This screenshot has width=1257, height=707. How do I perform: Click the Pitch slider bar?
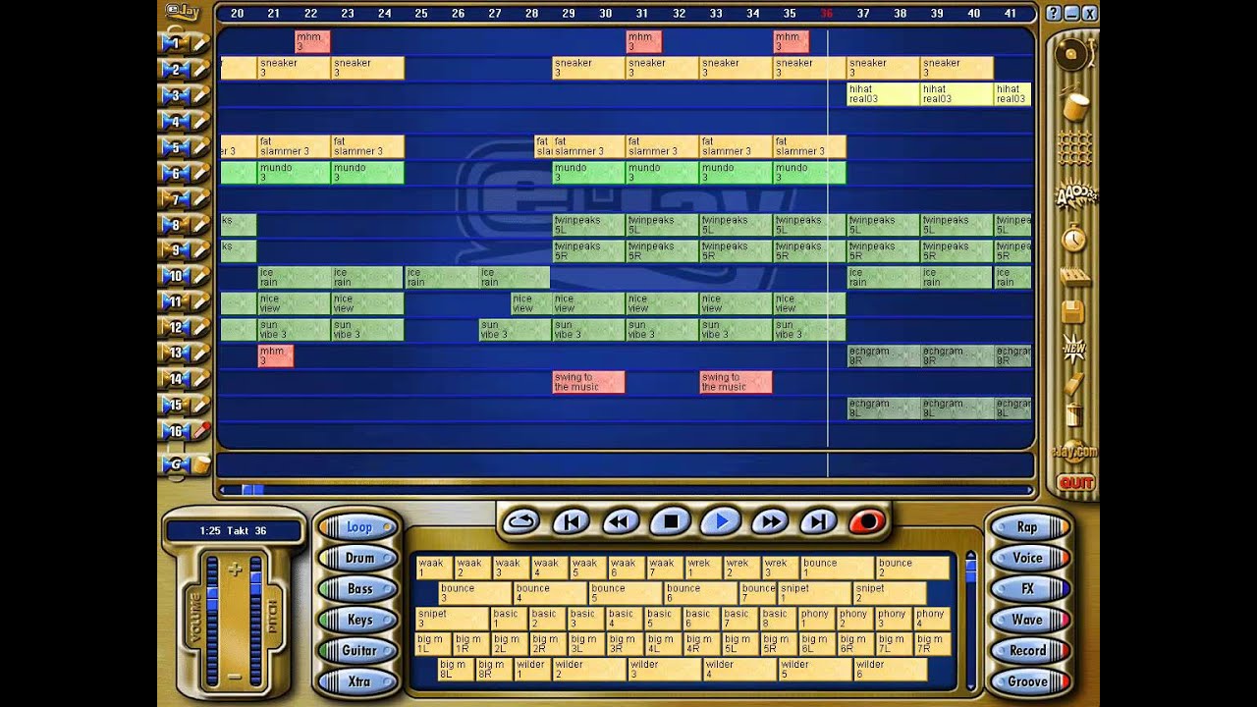tap(256, 622)
